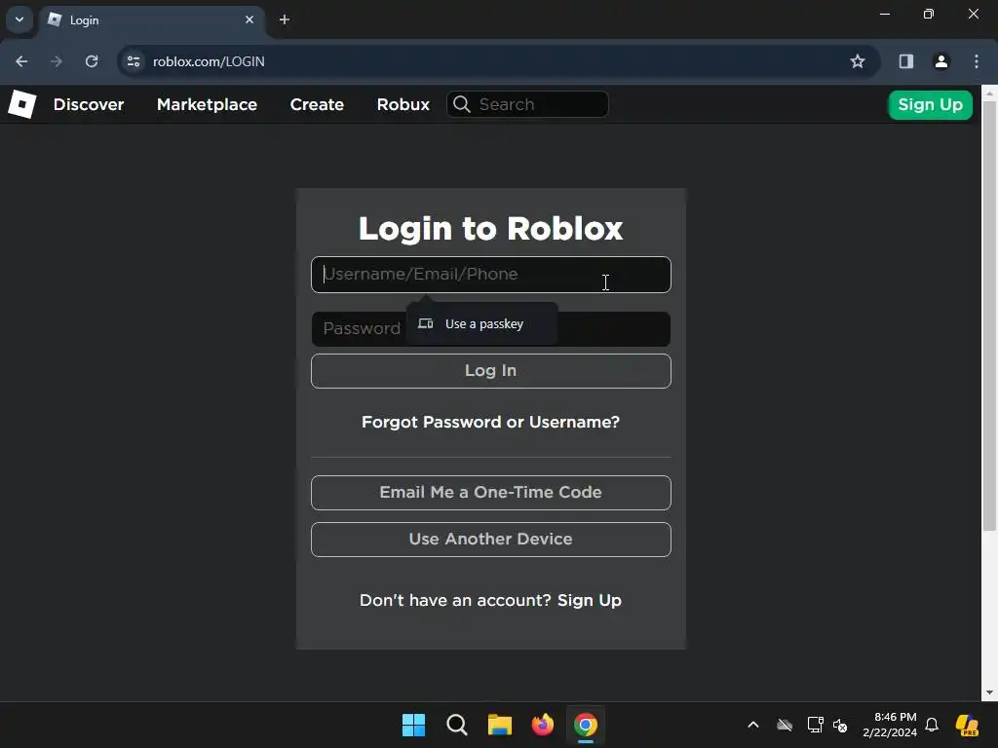998x748 pixels.
Task: Click the magnifier icon in Roblox search
Action: pos(462,104)
